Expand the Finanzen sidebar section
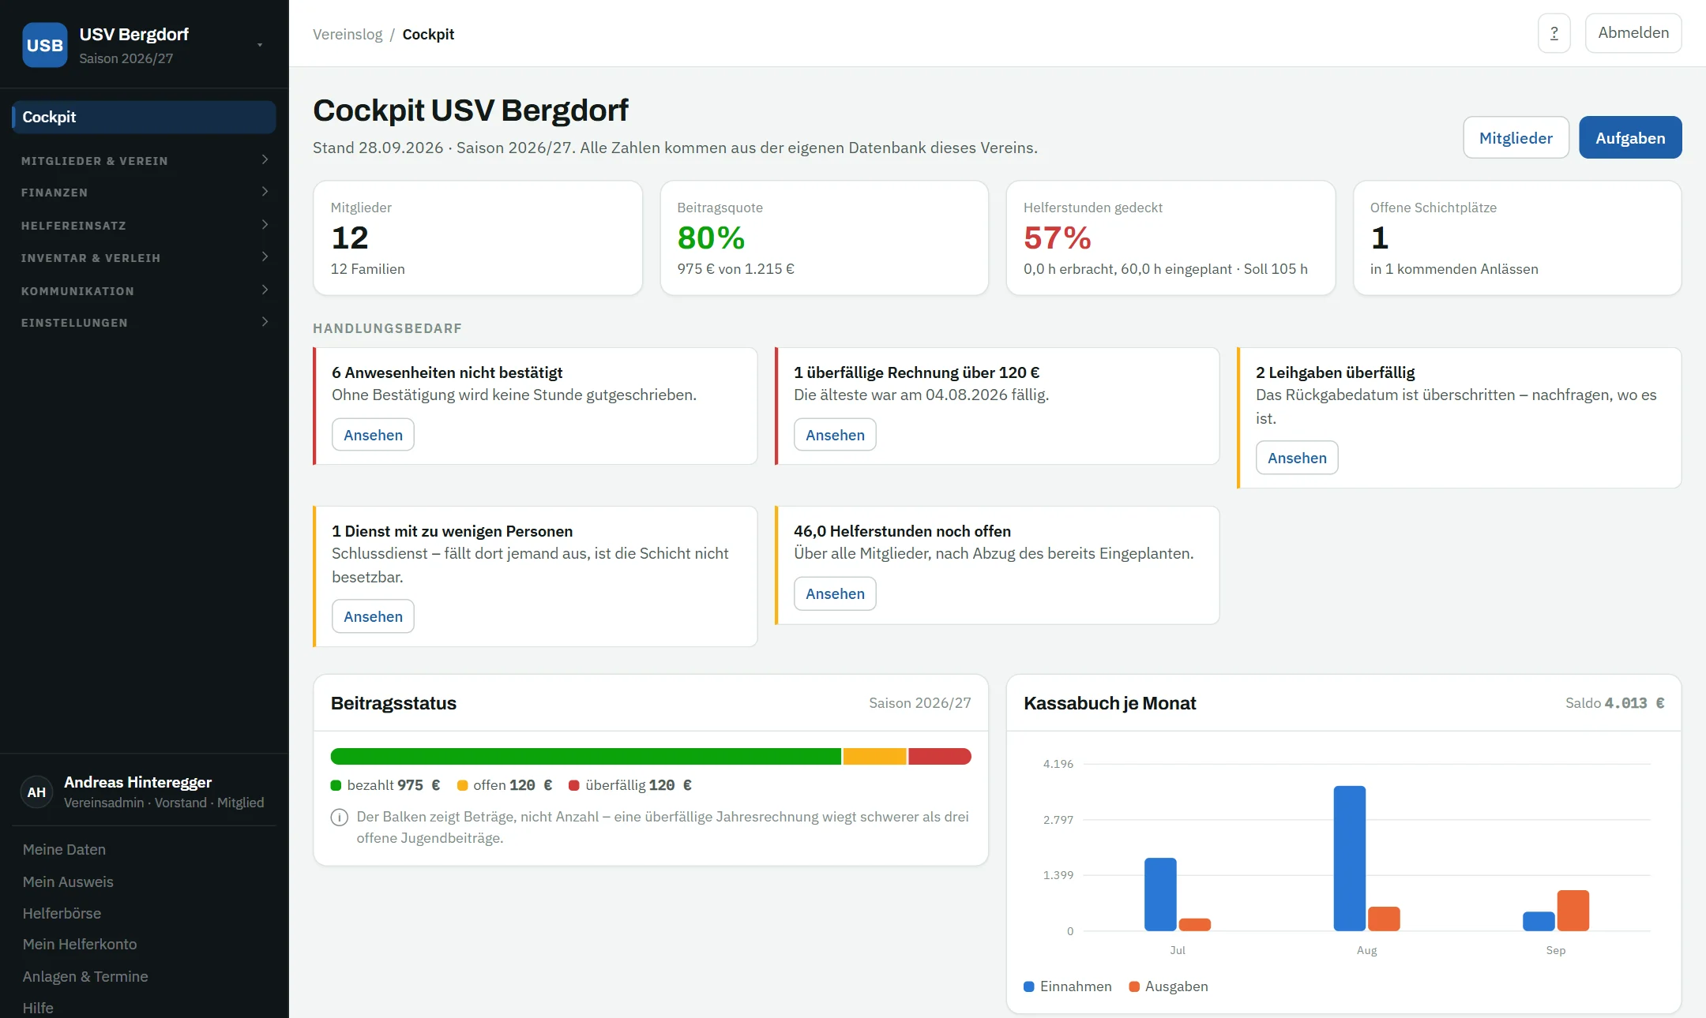This screenshot has height=1018, width=1706. (144, 193)
